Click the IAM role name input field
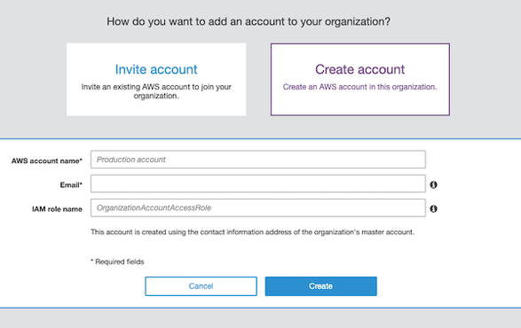Viewport: 521px width, 328px height. click(x=258, y=207)
